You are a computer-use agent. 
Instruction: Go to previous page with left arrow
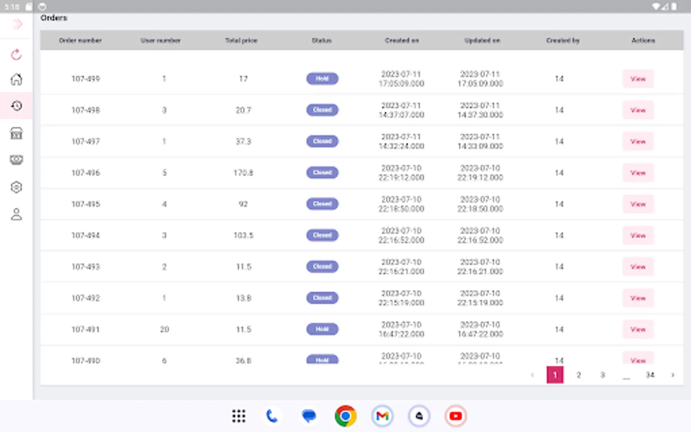point(532,375)
